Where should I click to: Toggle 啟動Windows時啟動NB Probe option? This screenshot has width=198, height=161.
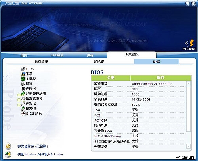40,154
